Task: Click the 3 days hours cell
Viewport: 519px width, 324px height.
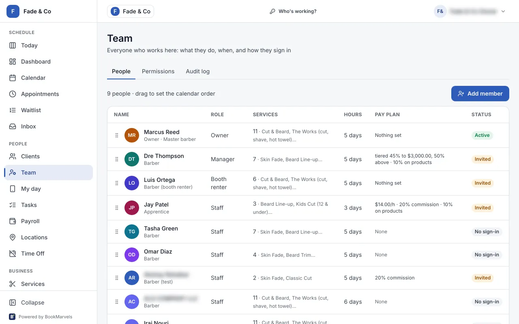Action: [353, 208]
